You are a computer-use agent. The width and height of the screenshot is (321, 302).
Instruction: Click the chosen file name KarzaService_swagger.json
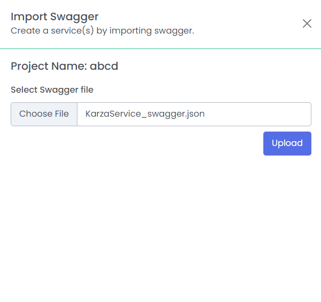coord(145,114)
